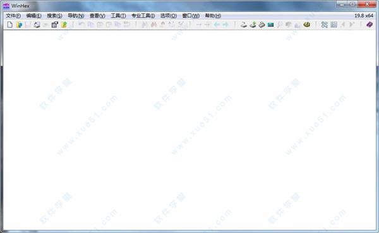
Task: Close the WinHex window
Action: click(x=367, y=4)
